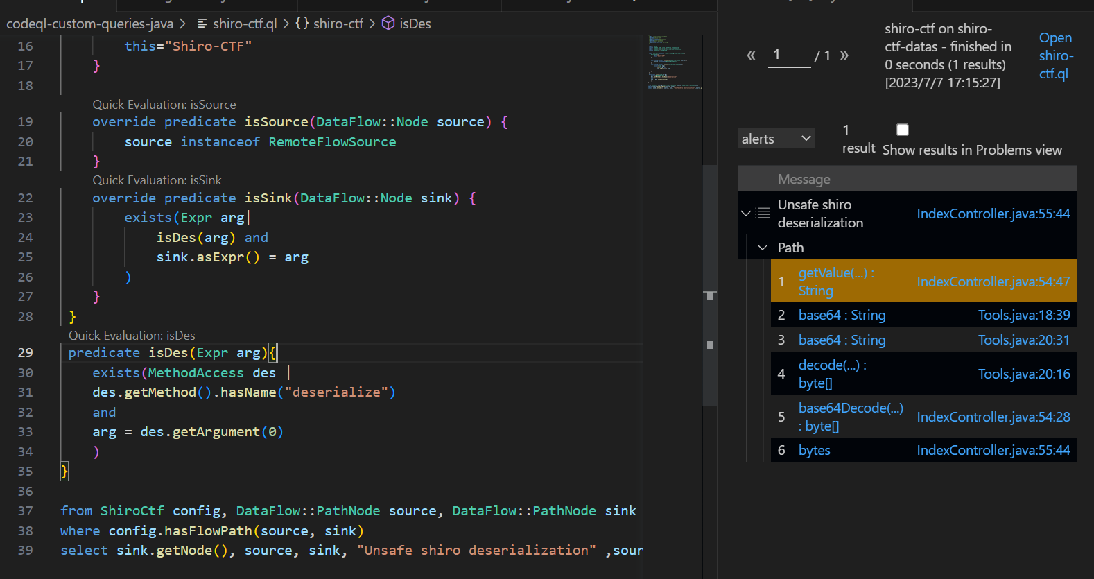Open the alerts result set dropdown

(x=776, y=139)
